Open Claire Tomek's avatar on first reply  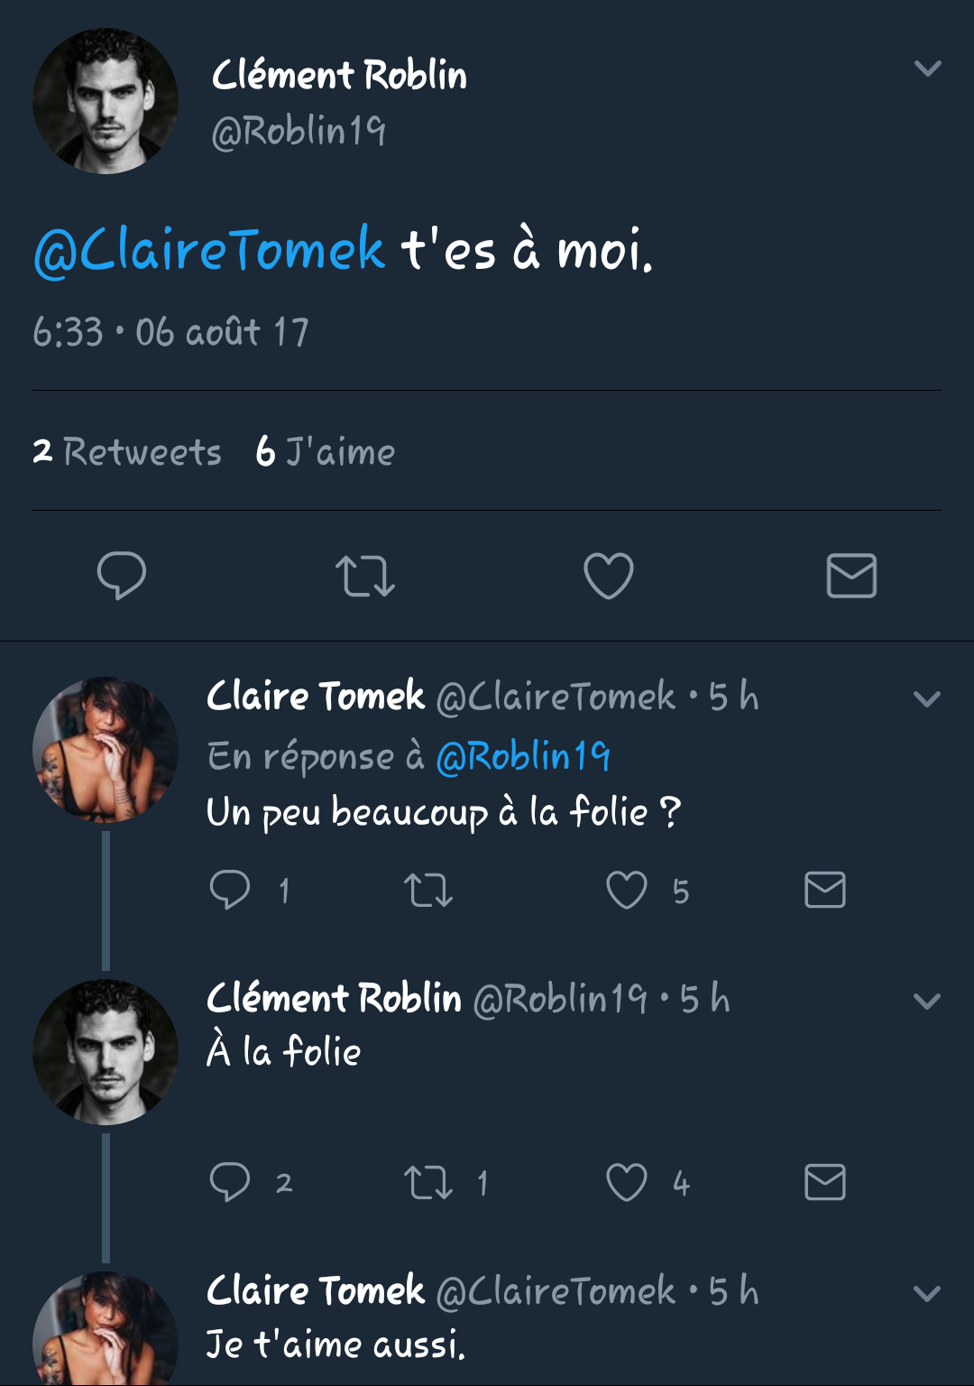[x=105, y=750]
